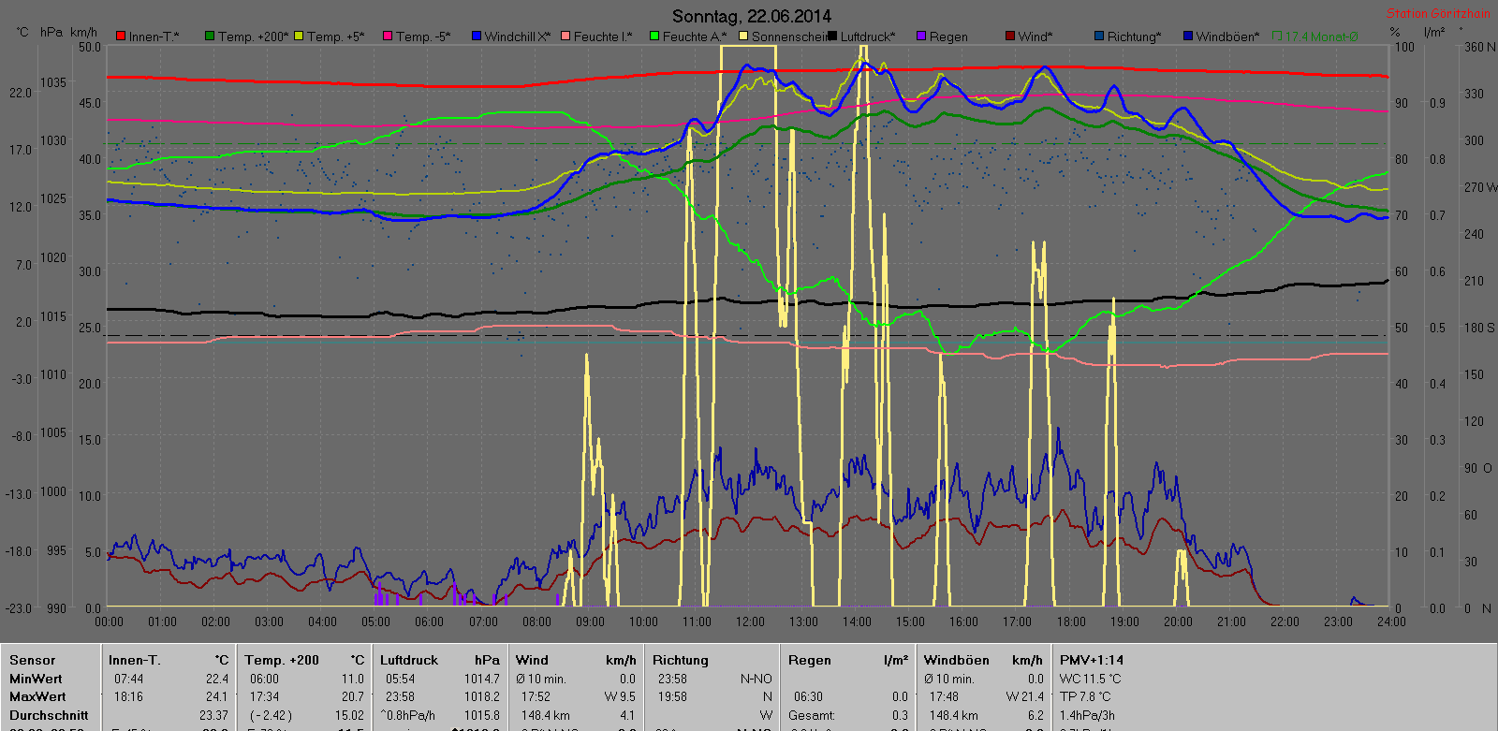Viewport: 1498px width, 731px height.
Task: Toggle the Windböen series in the legend
Action: (1188, 37)
